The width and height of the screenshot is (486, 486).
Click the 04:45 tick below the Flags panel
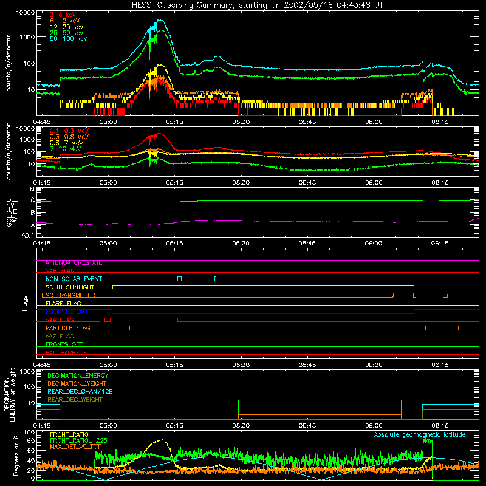click(42, 365)
